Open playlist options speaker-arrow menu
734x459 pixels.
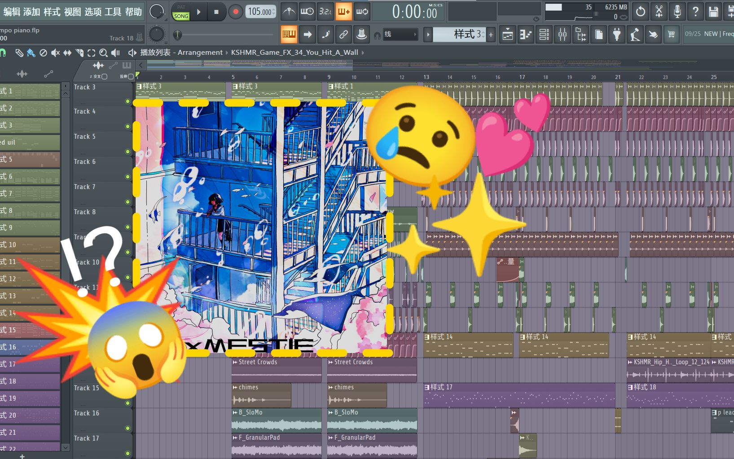132,53
